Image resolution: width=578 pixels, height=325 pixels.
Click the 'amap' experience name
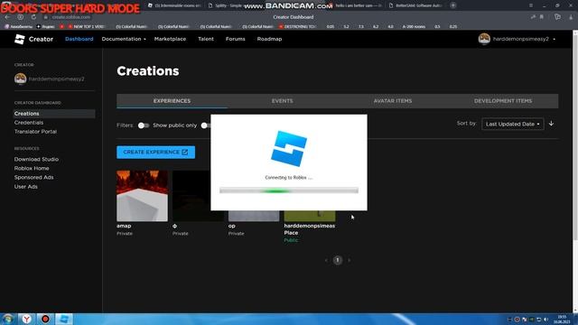(124, 226)
